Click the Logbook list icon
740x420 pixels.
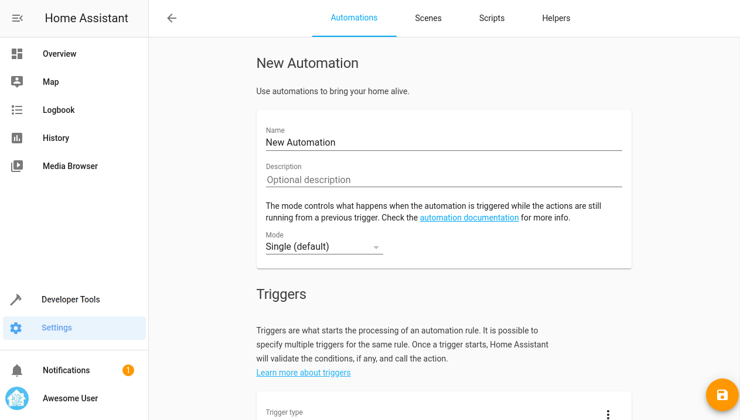point(17,110)
